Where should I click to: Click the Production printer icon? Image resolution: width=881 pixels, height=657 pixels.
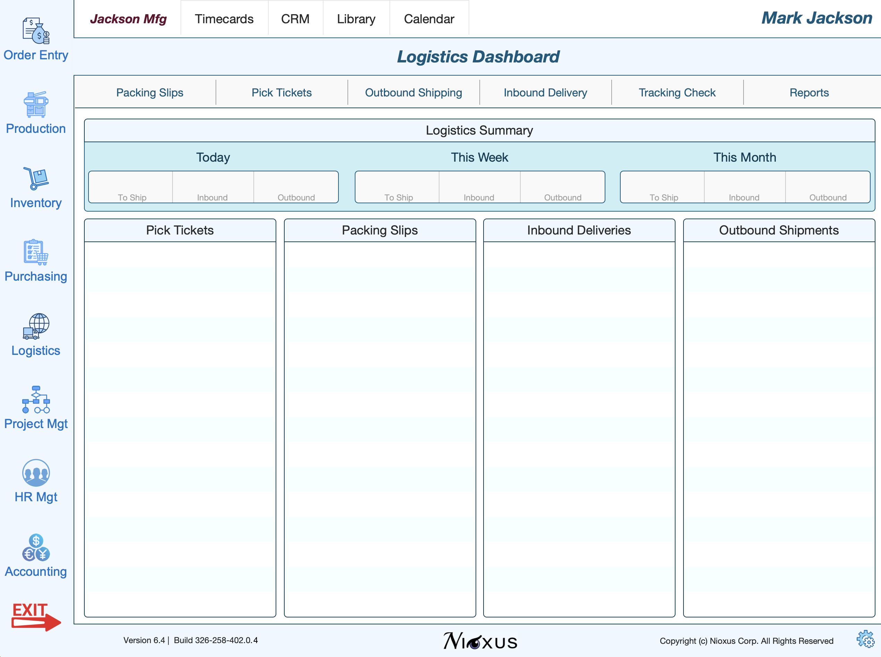(x=36, y=104)
